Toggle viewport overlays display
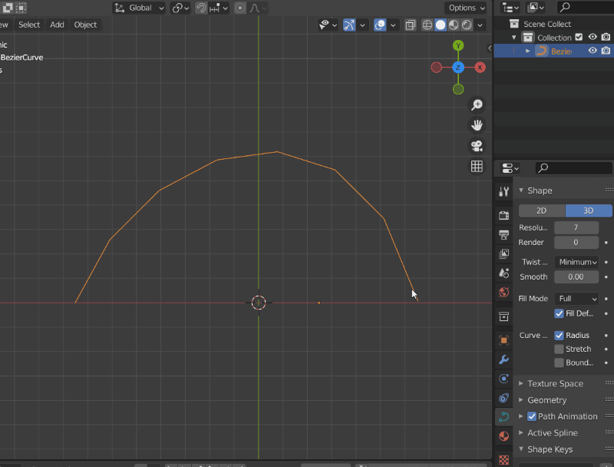Viewport: 614px width, 467px height. [380, 25]
